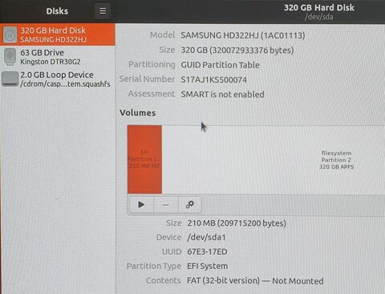Select the 63 GB Drive entry
Image resolution: width=385 pixels, height=294 pixels.
click(58, 57)
